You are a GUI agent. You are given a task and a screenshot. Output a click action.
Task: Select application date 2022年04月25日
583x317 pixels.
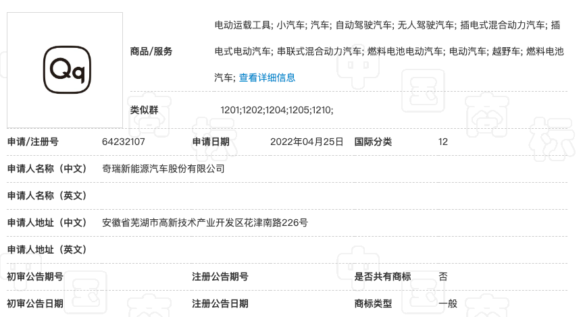click(x=307, y=142)
